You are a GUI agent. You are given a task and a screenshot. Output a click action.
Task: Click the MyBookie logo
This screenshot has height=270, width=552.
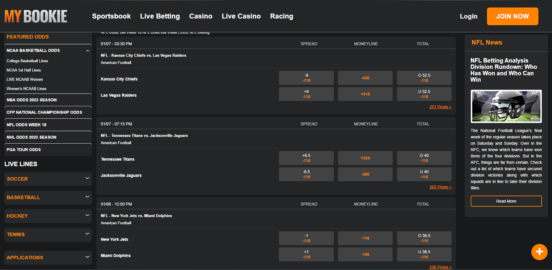[x=36, y=16]
